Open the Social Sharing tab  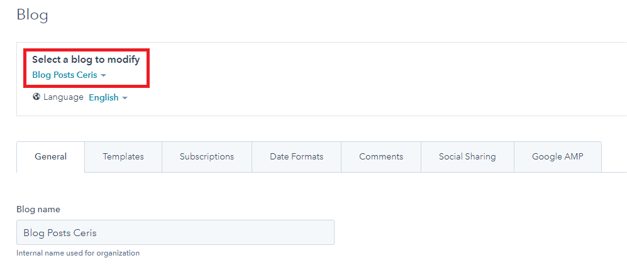point(467,156)
